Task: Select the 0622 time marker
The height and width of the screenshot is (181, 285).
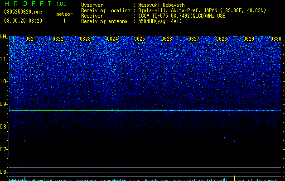Action: tap(58, 39)
